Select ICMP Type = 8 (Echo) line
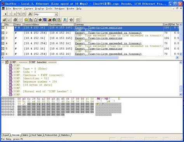 point(30,69)
